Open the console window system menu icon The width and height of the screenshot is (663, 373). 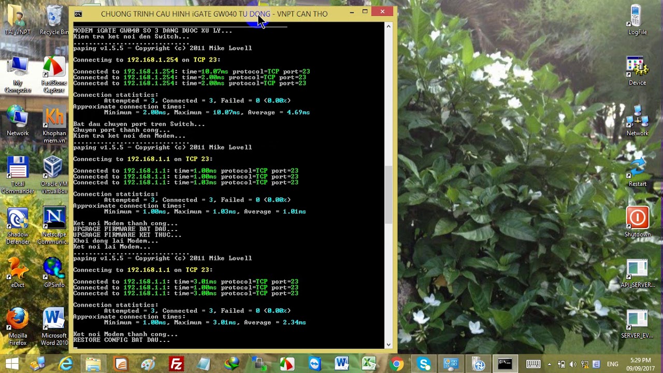(x=78, y=14)
